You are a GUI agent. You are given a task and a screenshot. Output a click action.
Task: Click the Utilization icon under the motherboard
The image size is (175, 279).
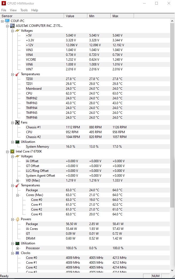click(17, 142)
